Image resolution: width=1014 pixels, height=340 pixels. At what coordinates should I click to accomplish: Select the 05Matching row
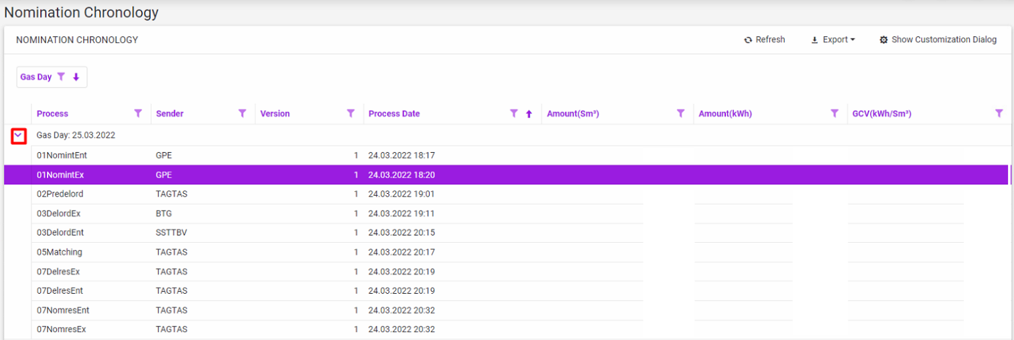[60, 252]
